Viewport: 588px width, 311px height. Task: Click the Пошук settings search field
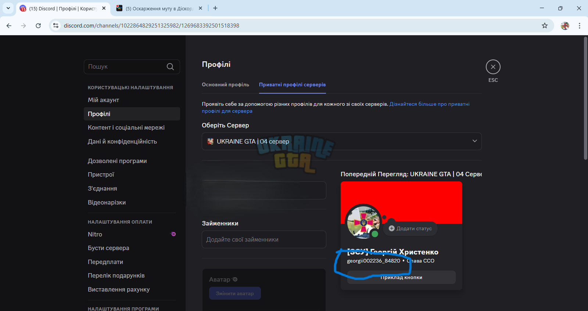(132, 67)
